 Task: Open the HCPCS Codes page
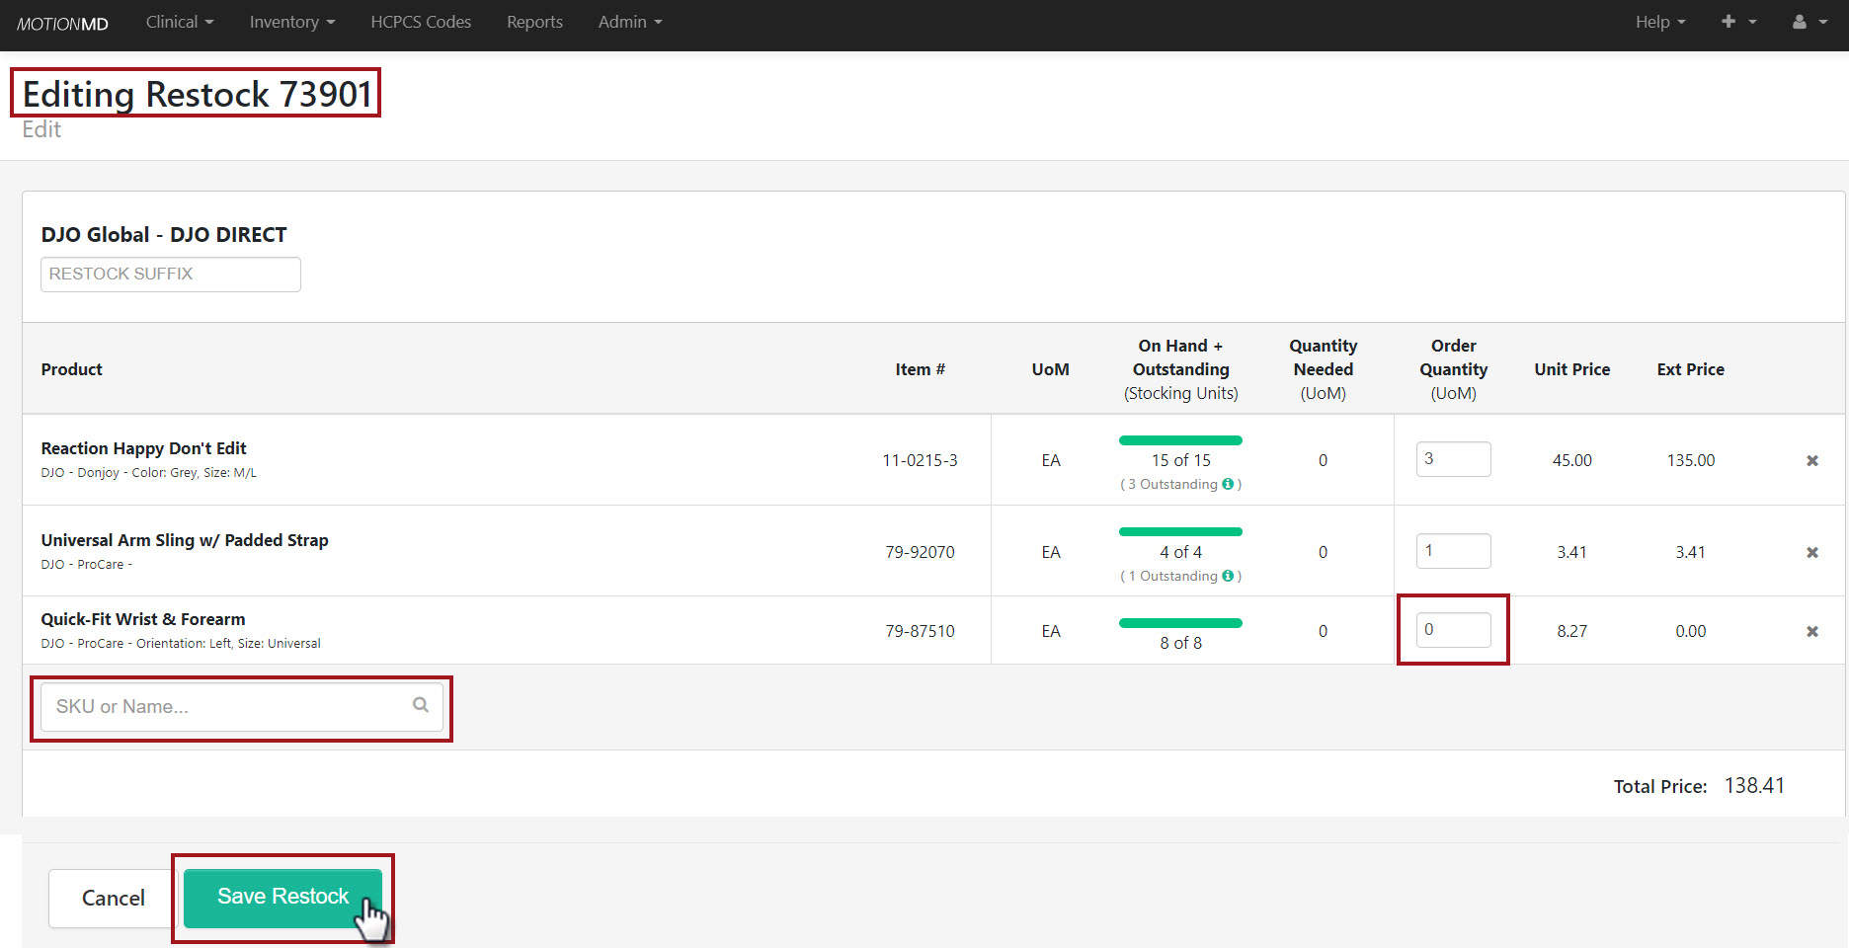(x=421, y=22)
